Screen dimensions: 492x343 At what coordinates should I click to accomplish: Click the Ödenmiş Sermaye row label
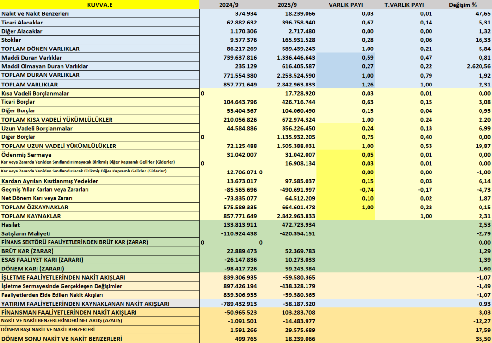(x=26, y=155)
